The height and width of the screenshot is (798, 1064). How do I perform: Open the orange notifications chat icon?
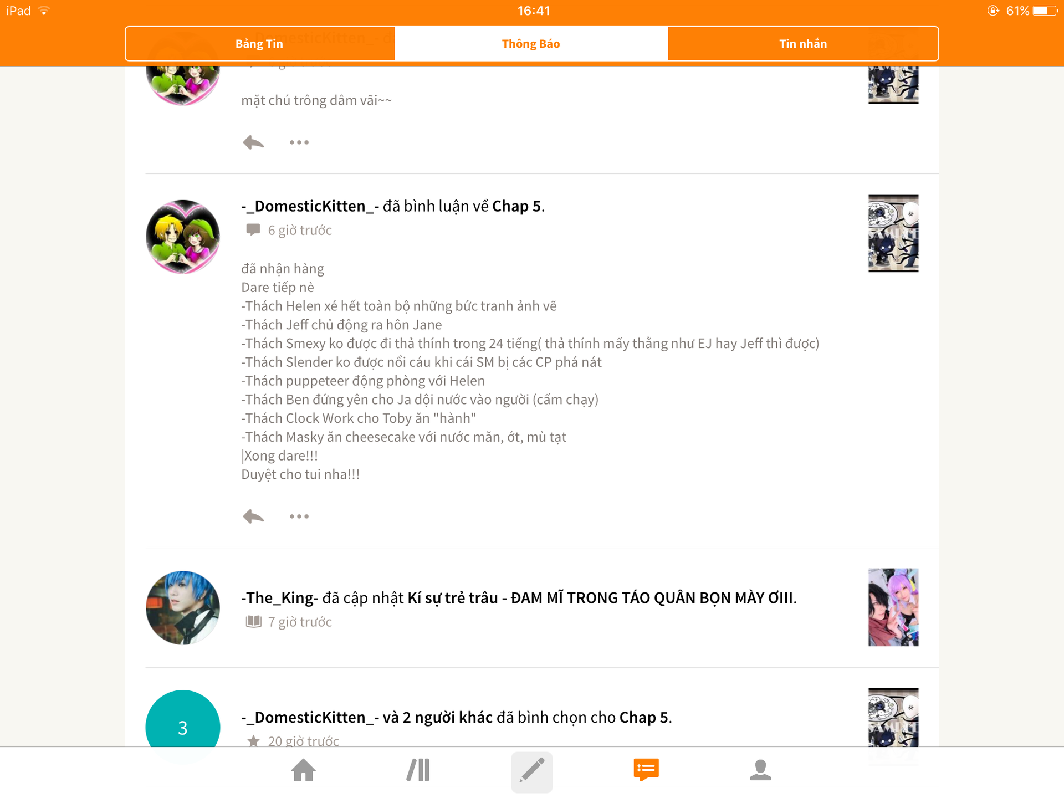(x=646, y=770)
